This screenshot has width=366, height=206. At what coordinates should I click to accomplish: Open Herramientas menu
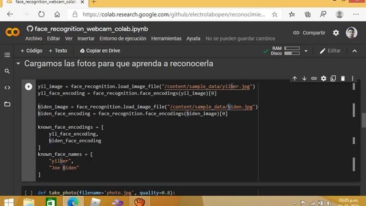click(x=166, y=38)
